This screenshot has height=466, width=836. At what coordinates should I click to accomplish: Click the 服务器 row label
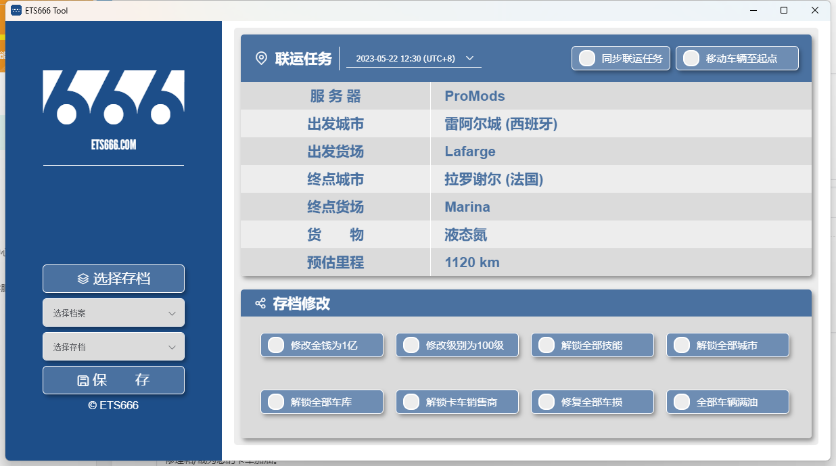tap(335, 96)
